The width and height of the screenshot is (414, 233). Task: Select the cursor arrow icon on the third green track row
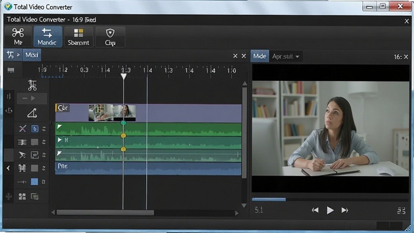22,155
